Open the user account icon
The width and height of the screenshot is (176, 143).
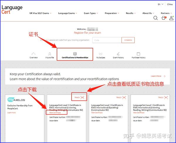tap(171, 18)
